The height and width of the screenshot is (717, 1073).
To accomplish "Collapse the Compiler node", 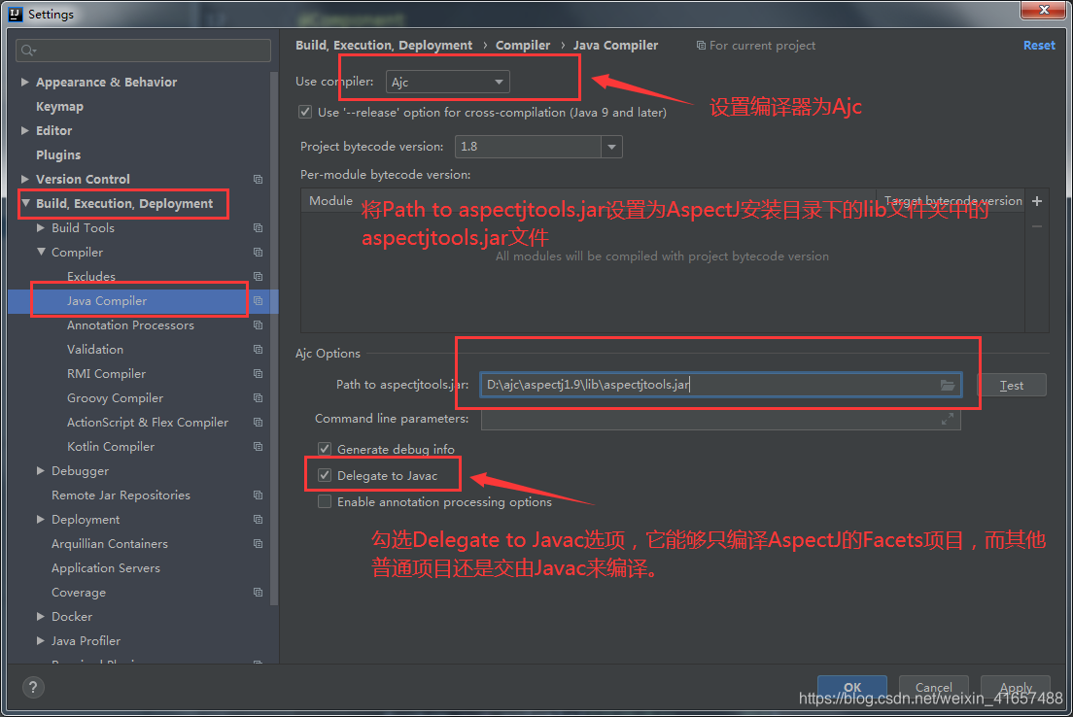I will click(41, 253).
